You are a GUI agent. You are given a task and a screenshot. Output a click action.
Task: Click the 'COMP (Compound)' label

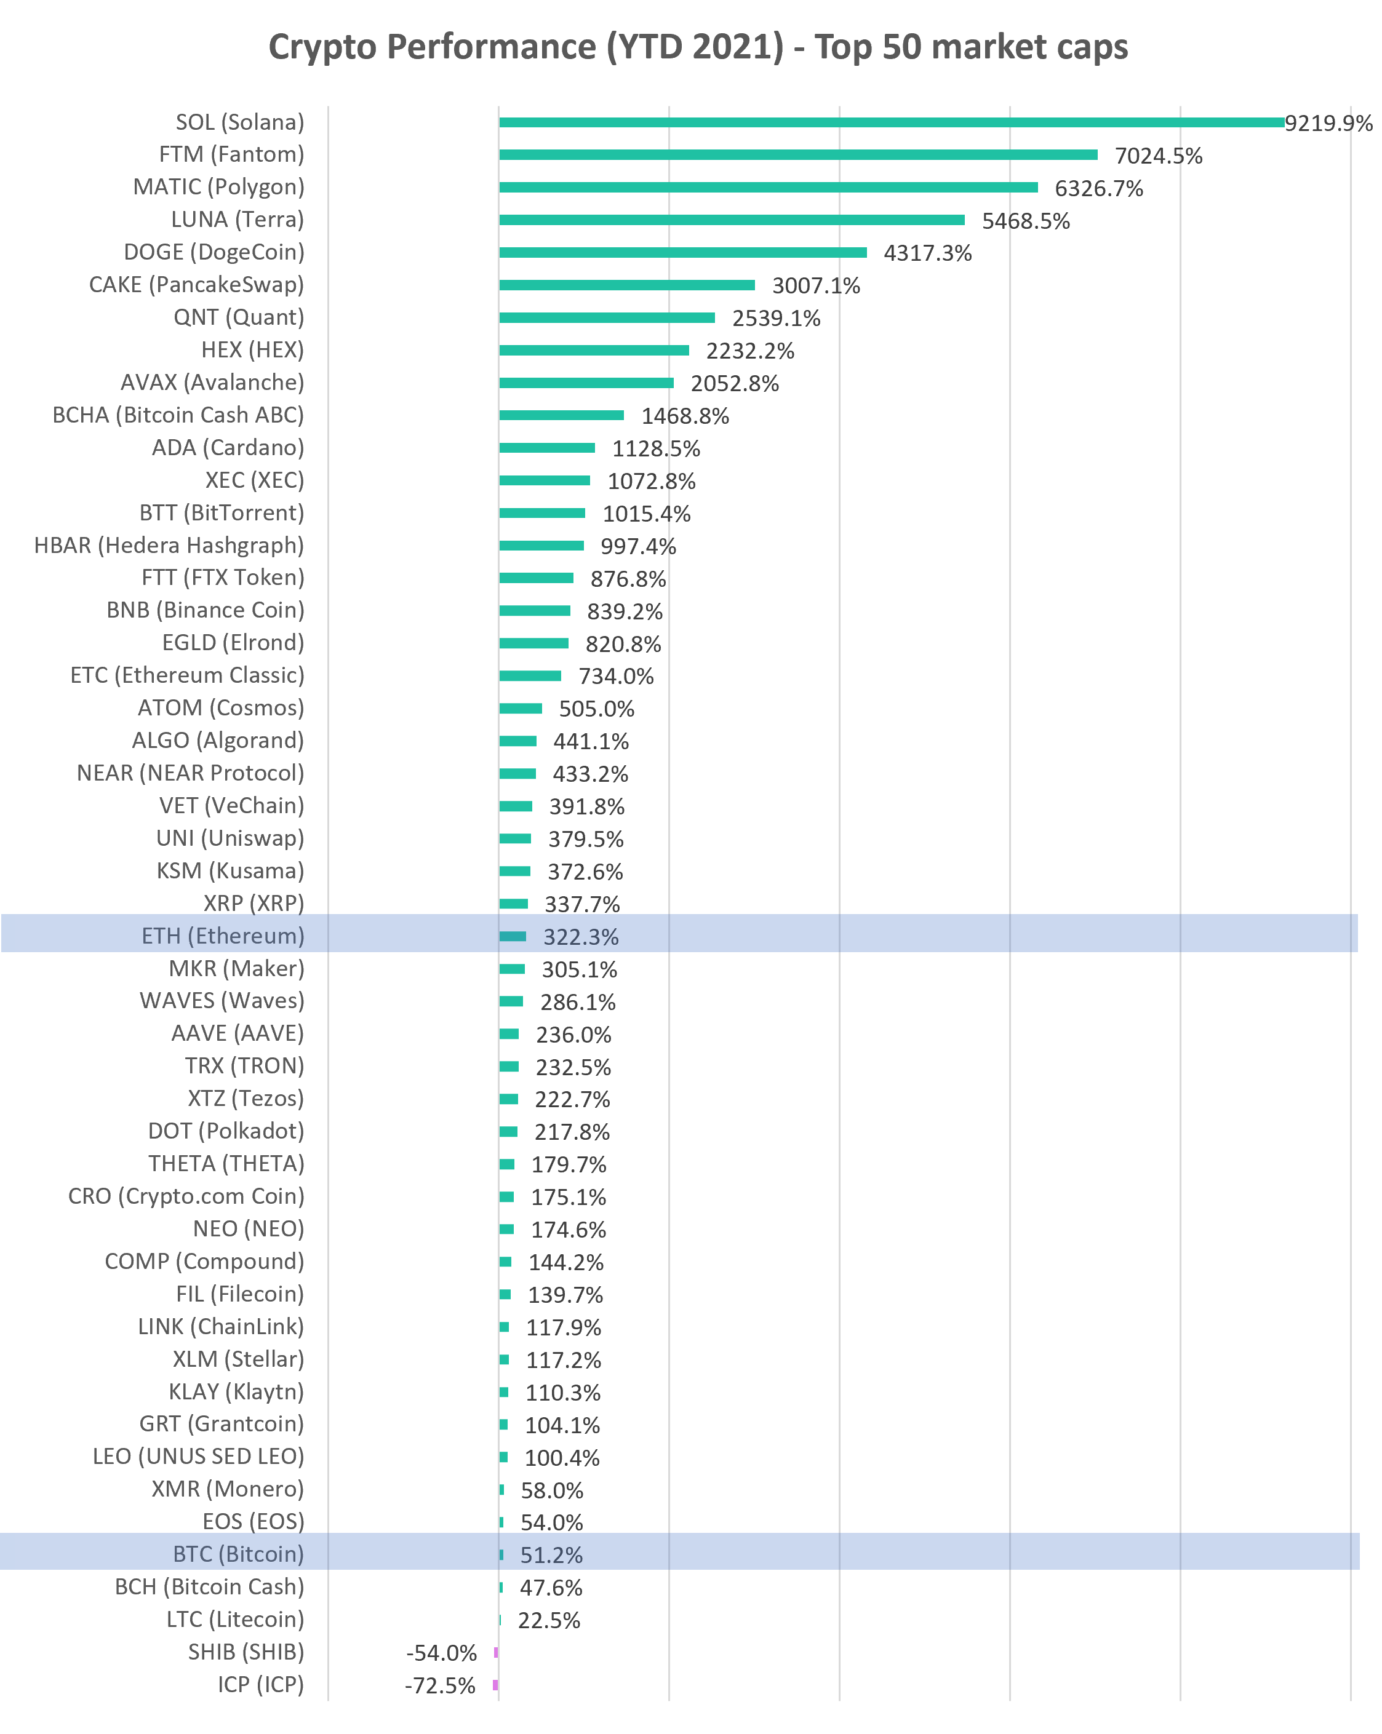204,1261
